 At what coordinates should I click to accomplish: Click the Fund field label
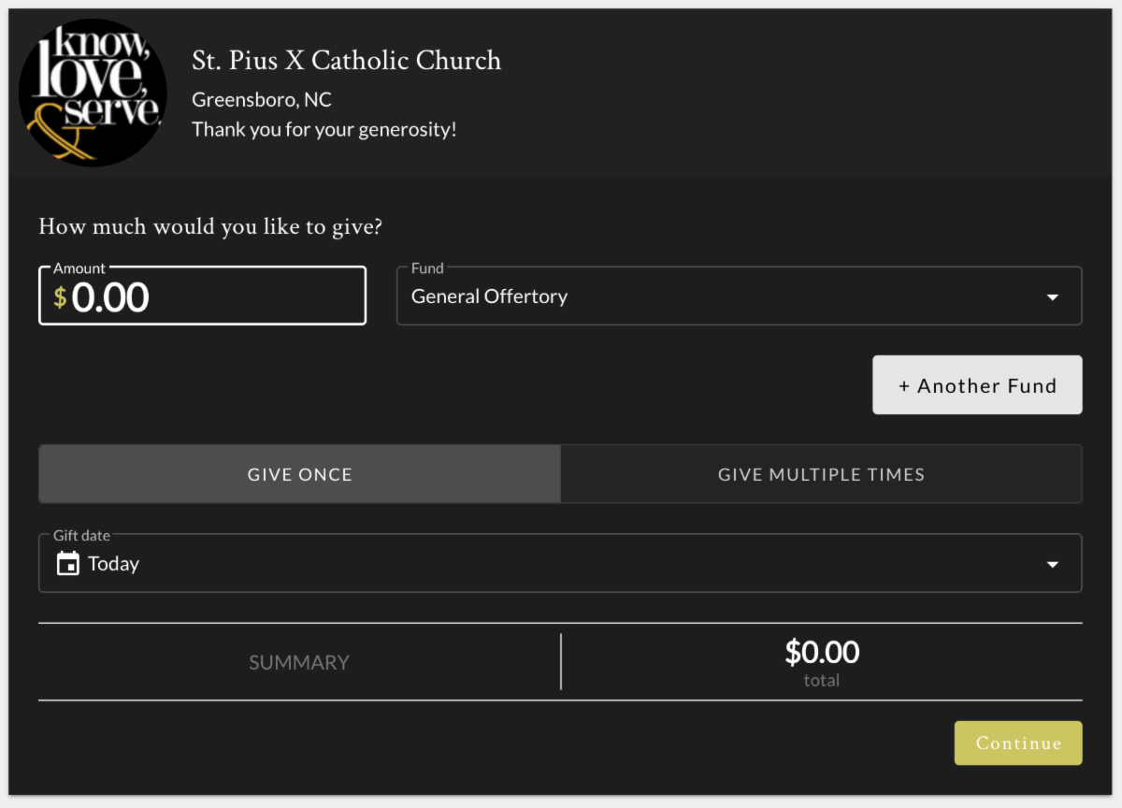(x=427, y=267)
